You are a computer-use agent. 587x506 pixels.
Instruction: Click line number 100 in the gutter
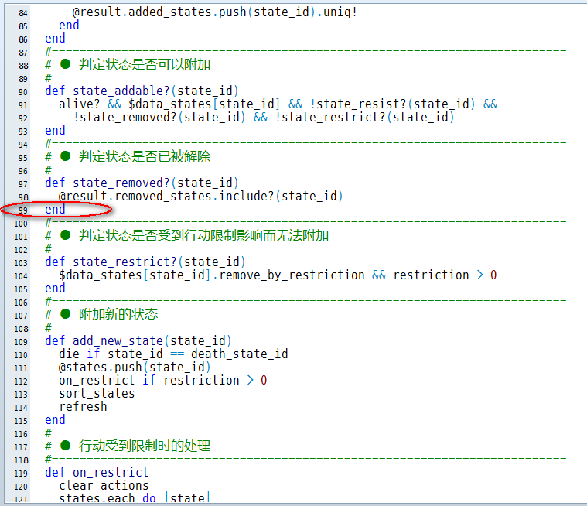click(21, 224)
